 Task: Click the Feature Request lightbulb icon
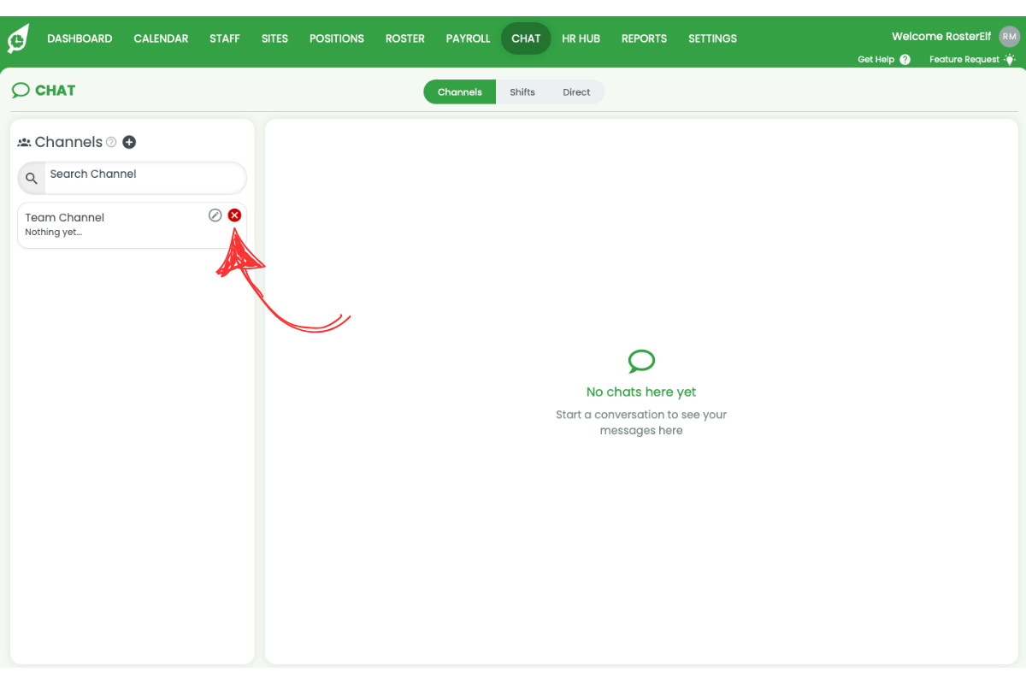tap(1010, 60)
